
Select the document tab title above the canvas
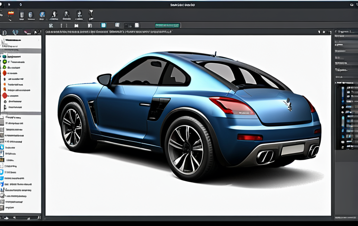point(108,32)
